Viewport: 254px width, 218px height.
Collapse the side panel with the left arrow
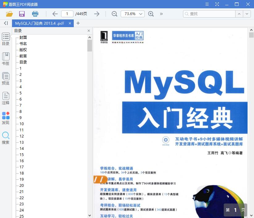click(6, 23)
